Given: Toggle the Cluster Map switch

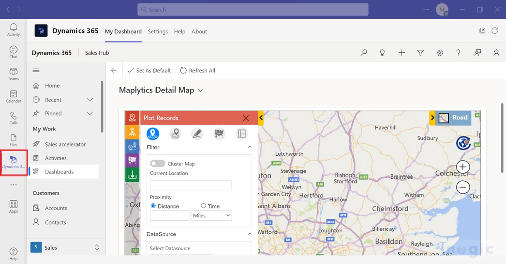Looking at the screenshot, I should (158, 164).
